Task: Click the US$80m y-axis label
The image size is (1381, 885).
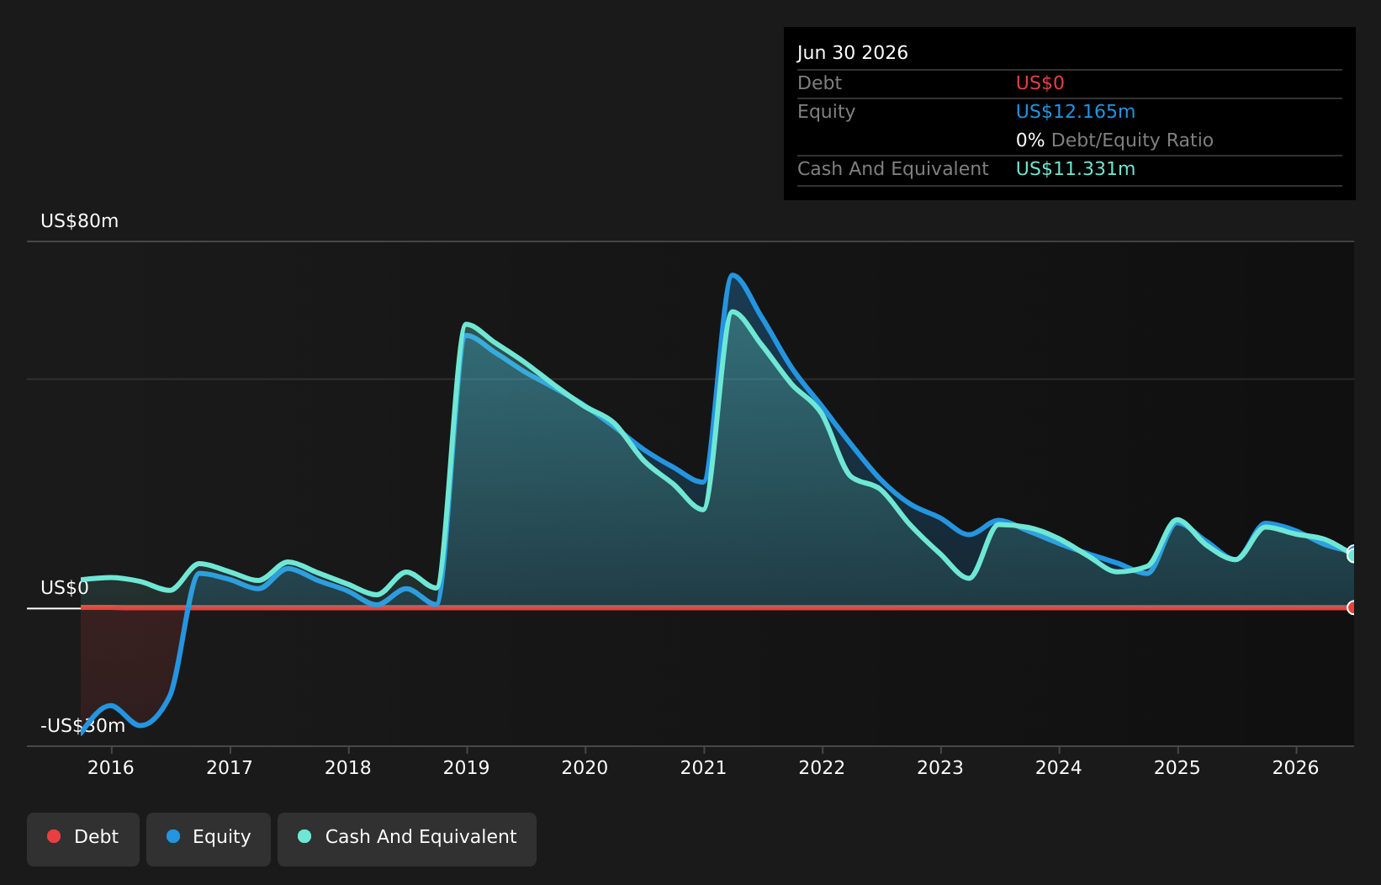Action: (x=80, y=221)
